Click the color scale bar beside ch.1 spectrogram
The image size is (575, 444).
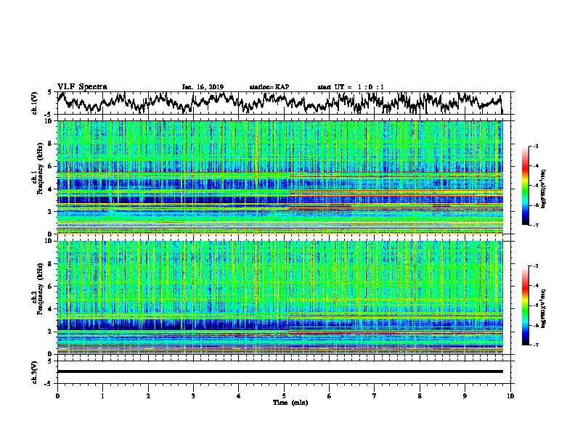(525, 186)
